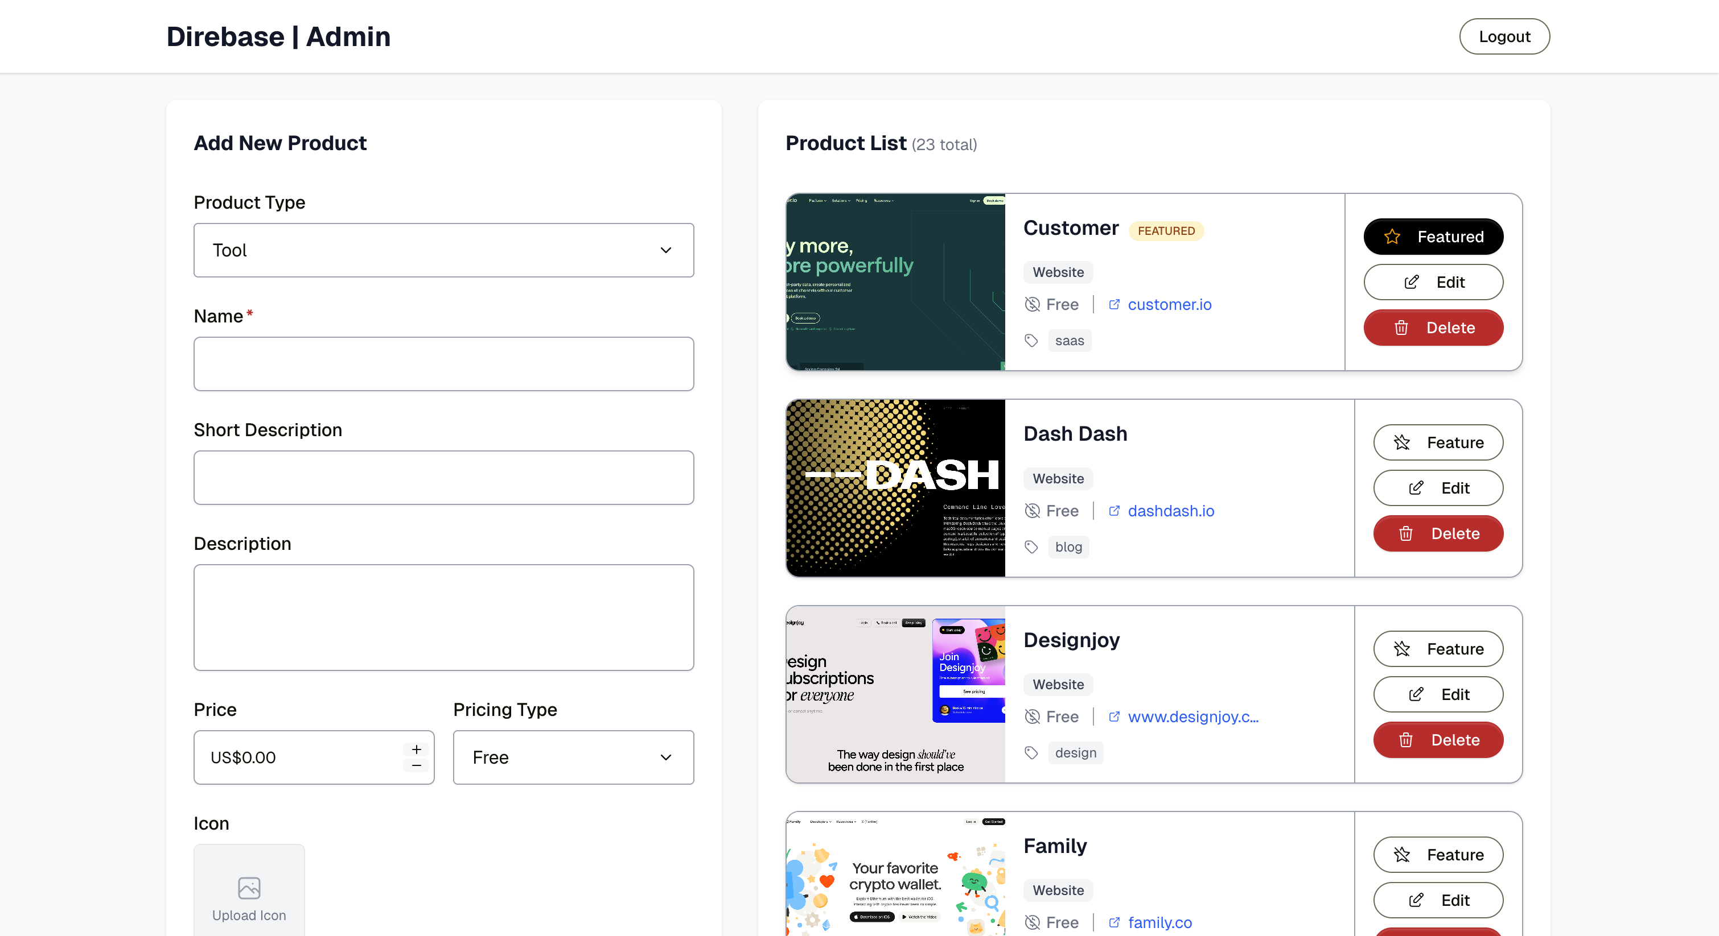This screenshot has width=1719, height=936.
Task: Click the (23 total) count text
Action: coord(944,144)
